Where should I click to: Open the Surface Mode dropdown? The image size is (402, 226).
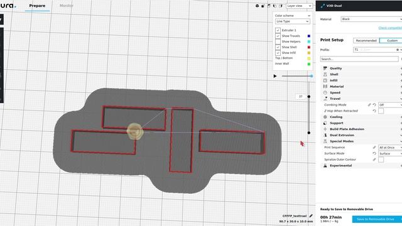point(390,153)
